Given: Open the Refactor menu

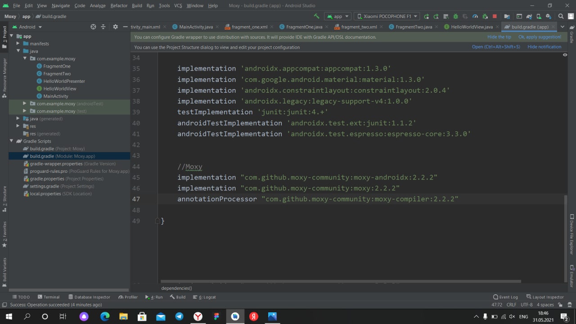Looking at the screenshot, I should coord(119,5).
